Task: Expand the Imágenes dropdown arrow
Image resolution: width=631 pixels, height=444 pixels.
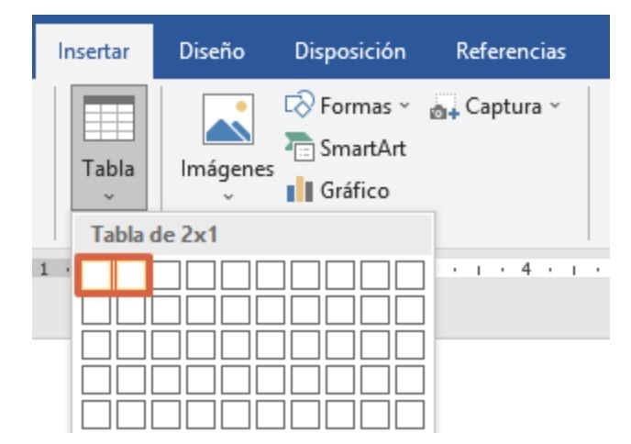Action: [x=227, y=195]
